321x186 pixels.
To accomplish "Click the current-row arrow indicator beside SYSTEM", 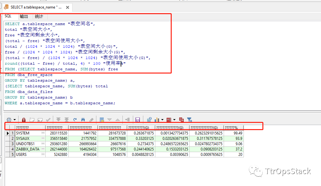I will [8, 133].
